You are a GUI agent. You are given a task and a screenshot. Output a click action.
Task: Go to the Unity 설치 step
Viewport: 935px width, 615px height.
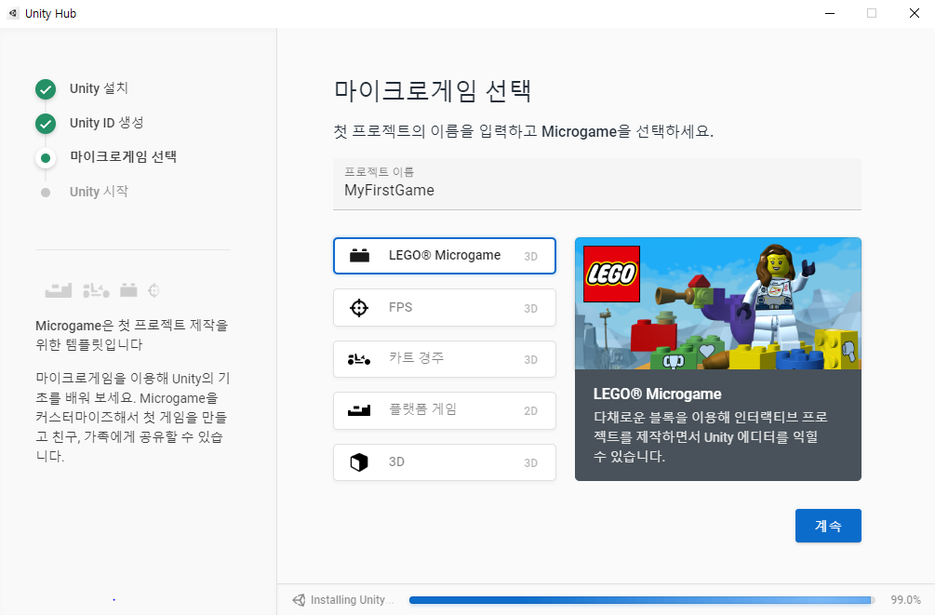tap(99, 88)
